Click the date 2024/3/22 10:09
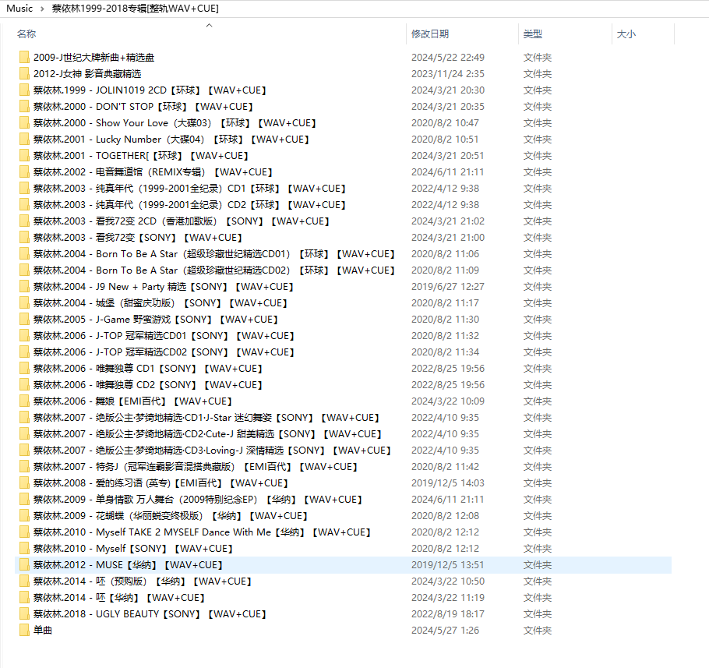Screen dimensions: 709x668 [448, 401]
